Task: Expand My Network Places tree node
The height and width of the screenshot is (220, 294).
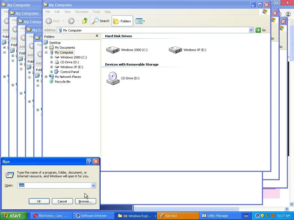Action: 46,77
